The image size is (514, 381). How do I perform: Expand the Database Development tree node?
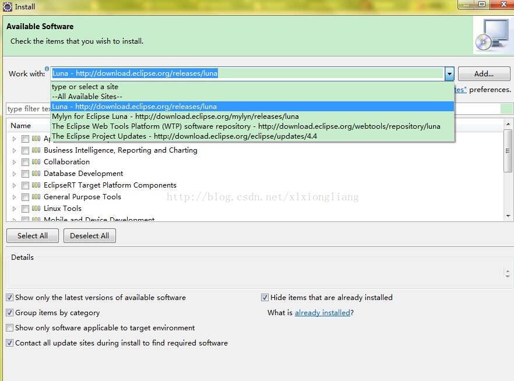(14, 174)
